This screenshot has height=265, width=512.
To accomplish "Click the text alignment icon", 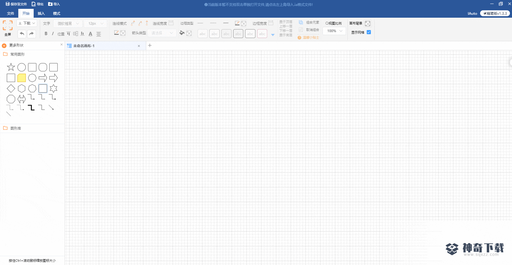I will click(x=99, y=34).
